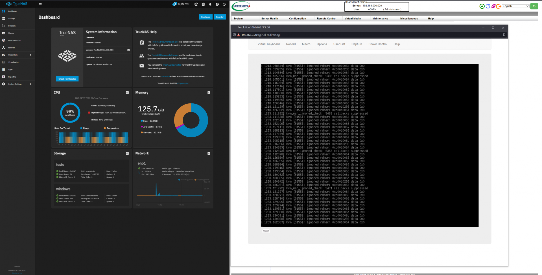
Task: Open the alerts bell in TrueNAS
Action: pos(210,4)
